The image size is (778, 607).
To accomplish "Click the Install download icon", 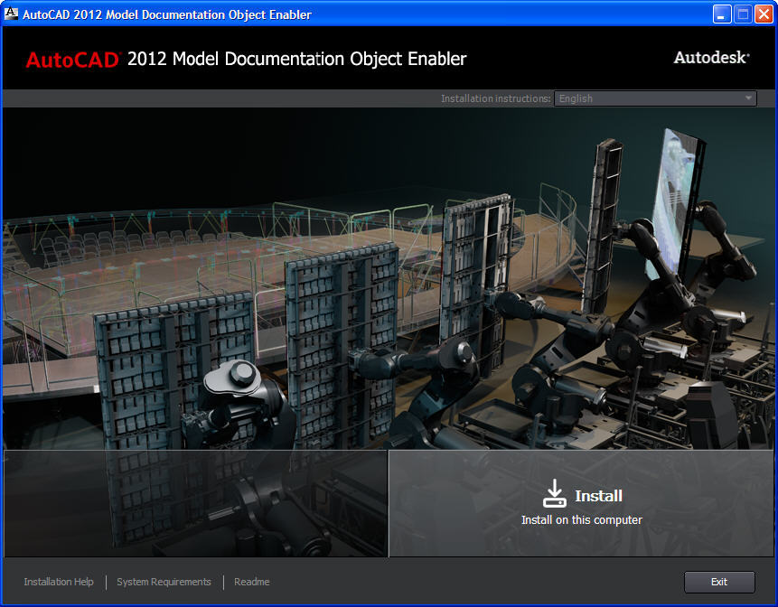I will point(554,493).
